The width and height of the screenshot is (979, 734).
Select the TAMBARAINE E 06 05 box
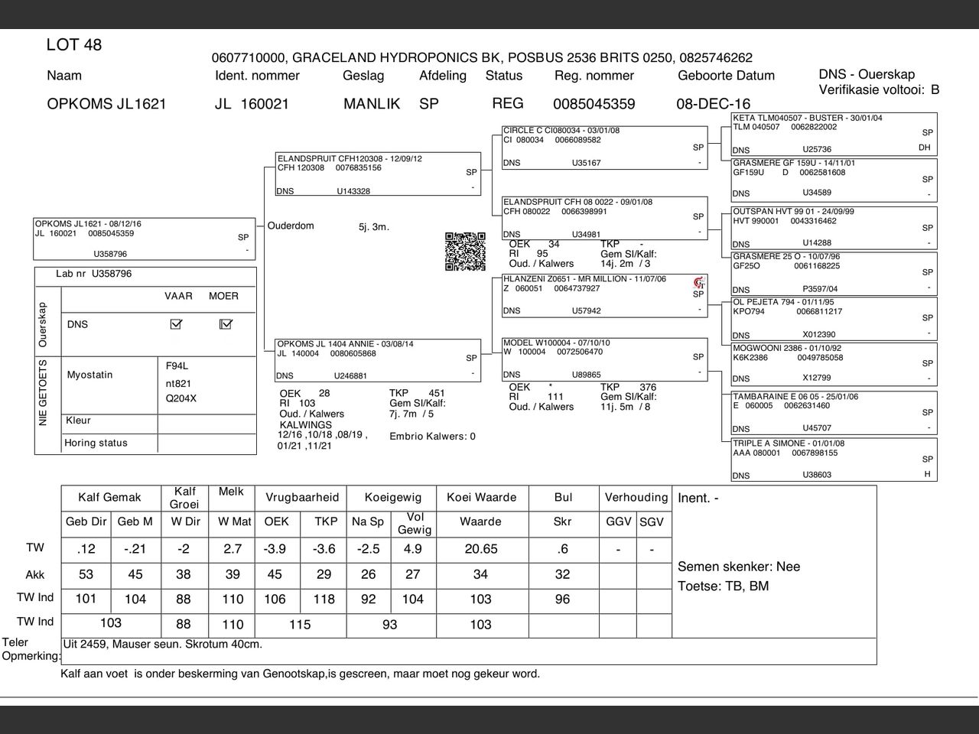834,413
